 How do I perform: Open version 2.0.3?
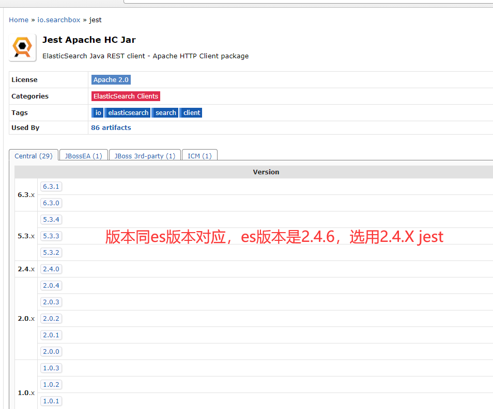pyautogui.click(x=51, y=302)
